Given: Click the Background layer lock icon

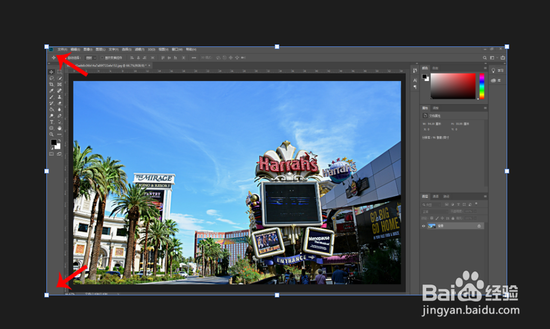Looking at the screenshot, I should (x=479, y=226).
